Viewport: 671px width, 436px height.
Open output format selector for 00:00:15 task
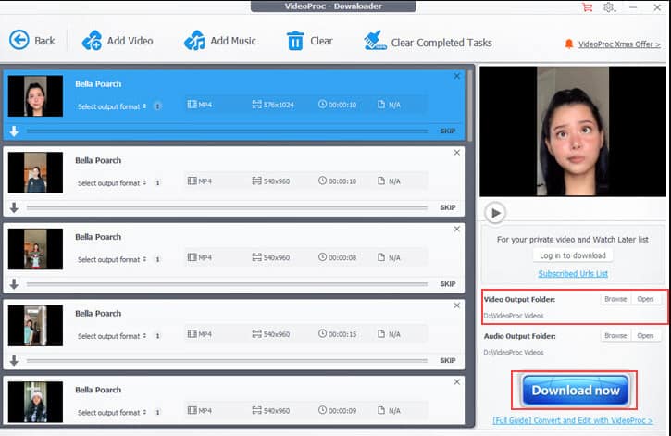point(112,336)
